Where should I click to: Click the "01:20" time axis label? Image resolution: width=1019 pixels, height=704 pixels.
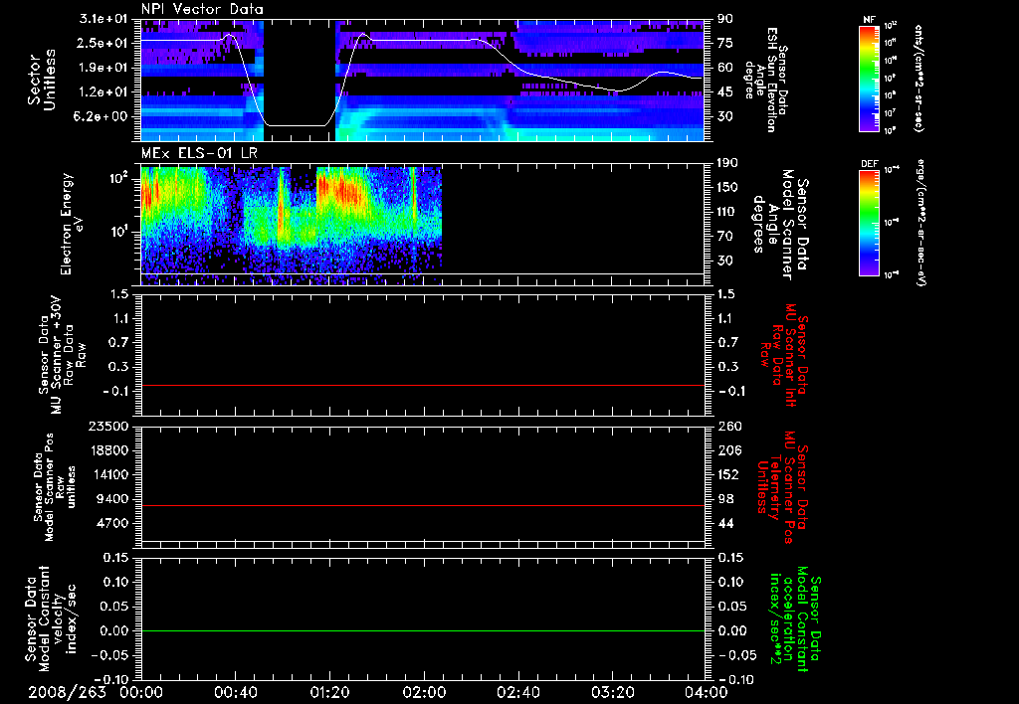pyautogui.click(x=329, y=692)
